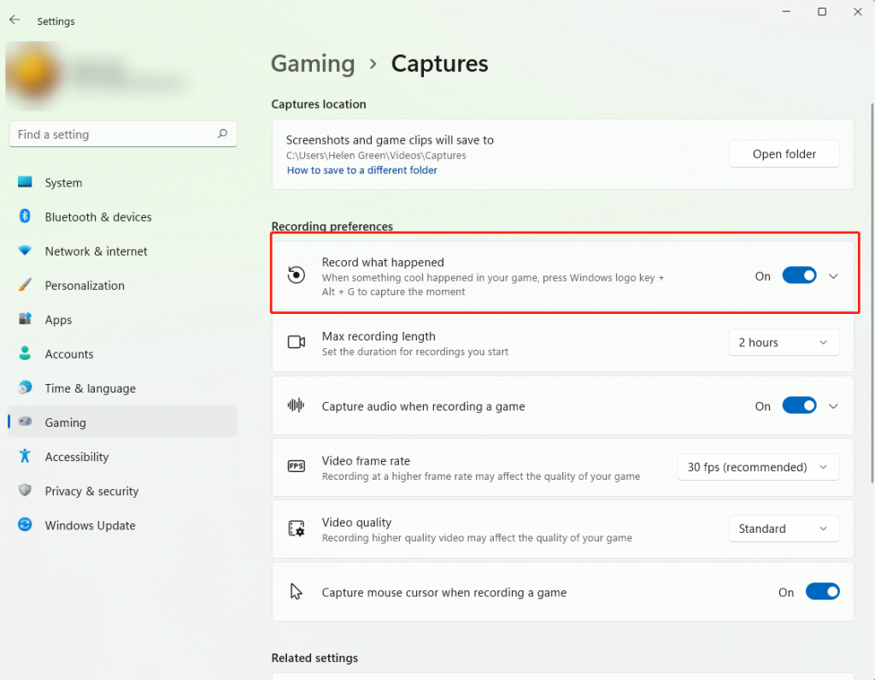
Task: Disable Capture audio when recording a game
Action: click(x=799, y=405)
